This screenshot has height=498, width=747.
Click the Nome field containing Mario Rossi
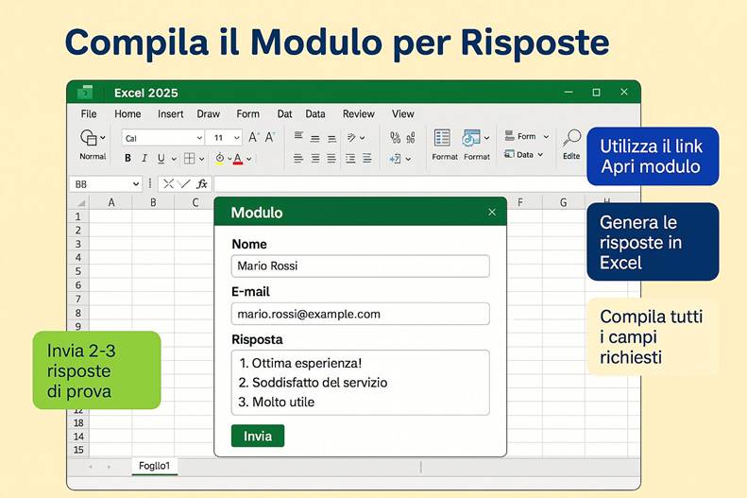tap(360, 266)
